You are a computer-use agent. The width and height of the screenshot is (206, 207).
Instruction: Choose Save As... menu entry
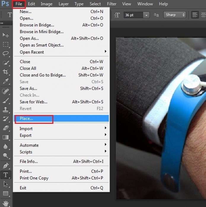pyautogui.click(x=61, y=89)
